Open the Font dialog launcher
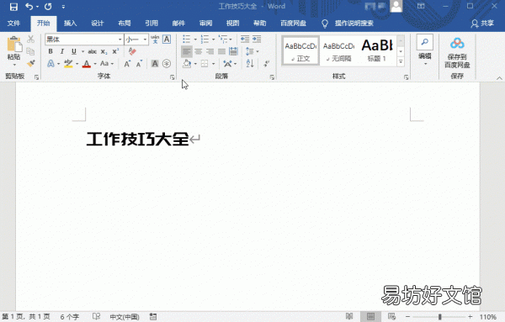The height and width of the screenshot is (322, 505). point(173,77)
